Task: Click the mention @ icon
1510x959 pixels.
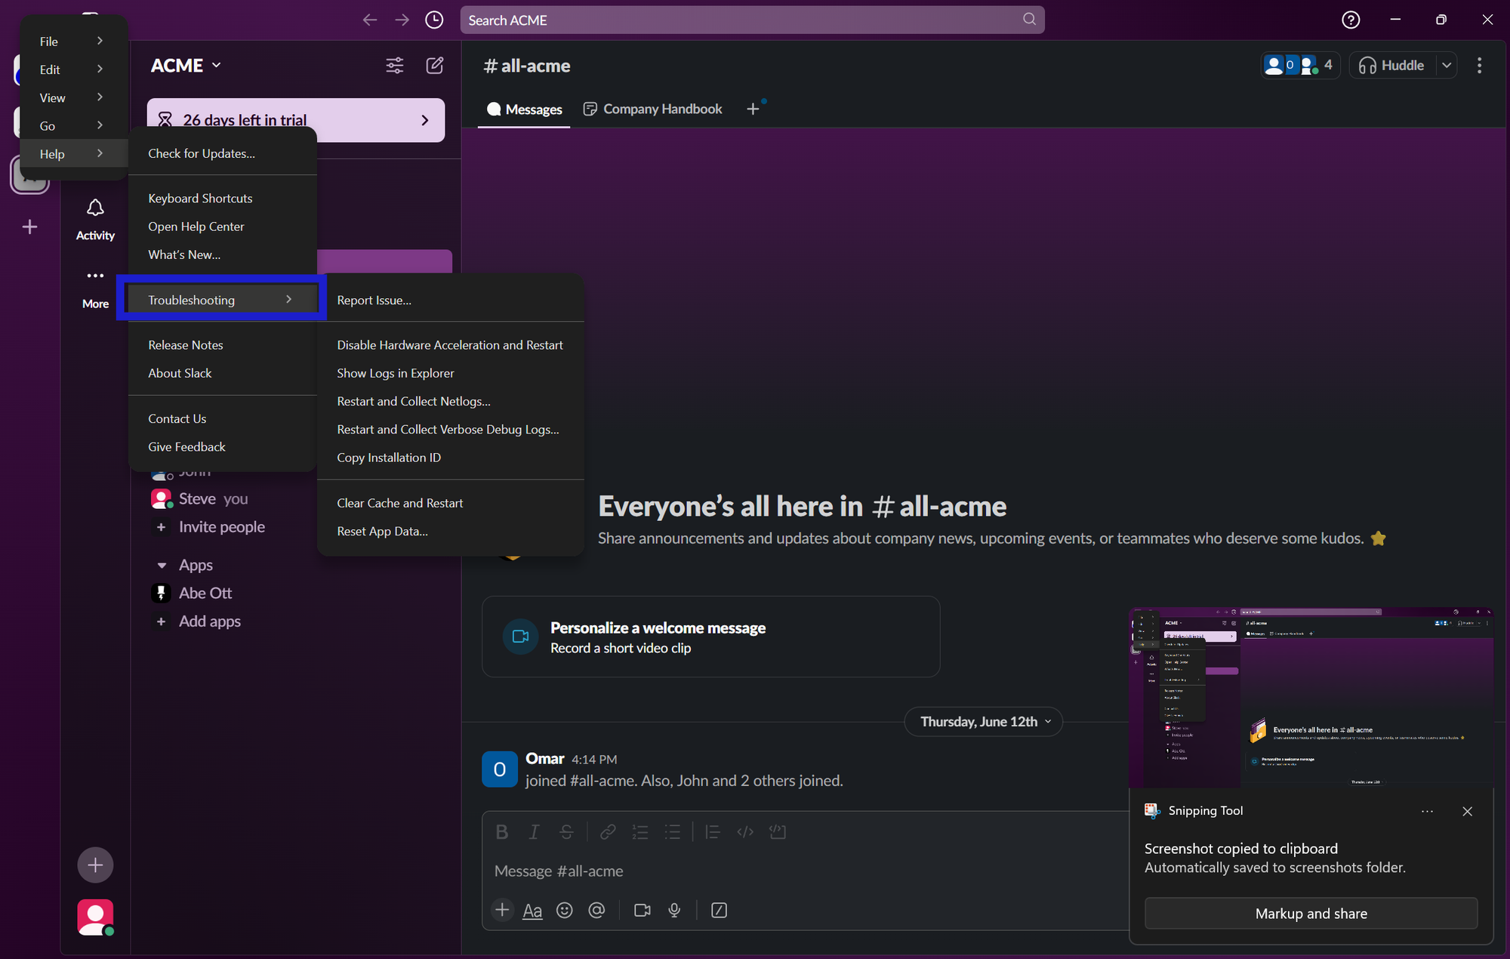Action: click(x=596, y=911)
